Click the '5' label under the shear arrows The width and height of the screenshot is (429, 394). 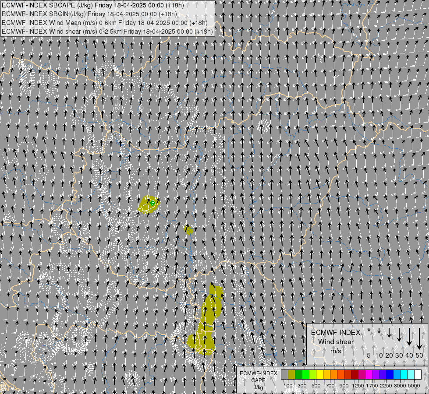(x=369, y=355)
